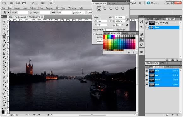Hide the RGB composite channel
The height and width of the screenshot is (117, 183).
[x=147, y=71]
